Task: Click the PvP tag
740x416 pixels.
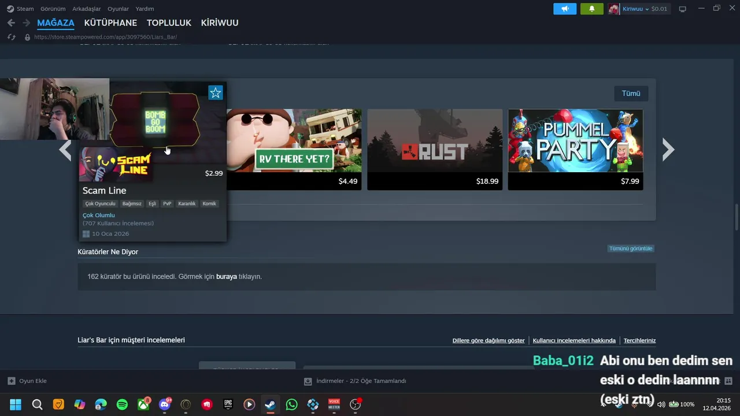Action: pos(167,204)
